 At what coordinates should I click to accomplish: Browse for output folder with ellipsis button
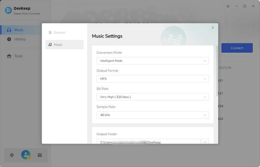(205, 141)
